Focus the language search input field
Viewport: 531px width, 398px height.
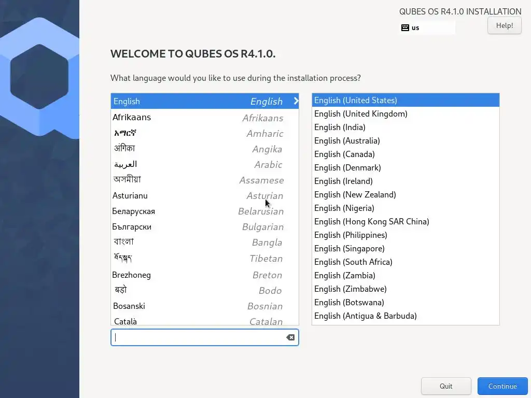point(204,337)
